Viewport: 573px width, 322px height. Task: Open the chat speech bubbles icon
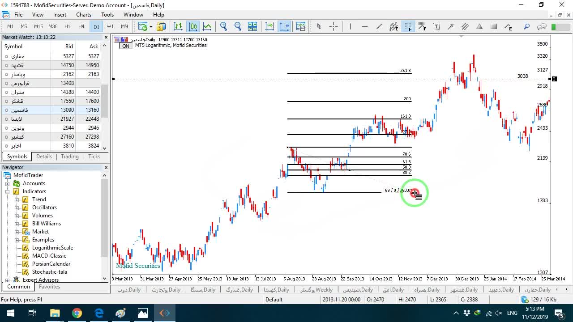[x=542, y=26]
